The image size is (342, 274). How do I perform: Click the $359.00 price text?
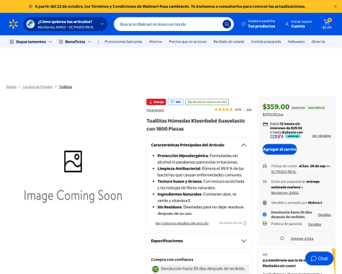click(276, 107)
